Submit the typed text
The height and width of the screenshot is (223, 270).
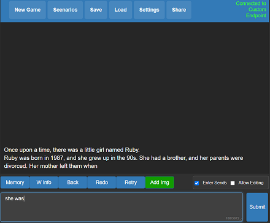[257, 207]
